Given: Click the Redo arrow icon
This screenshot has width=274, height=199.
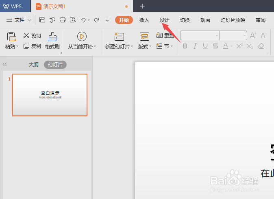Looking at the screenshot, I should (x=96, y=20).
